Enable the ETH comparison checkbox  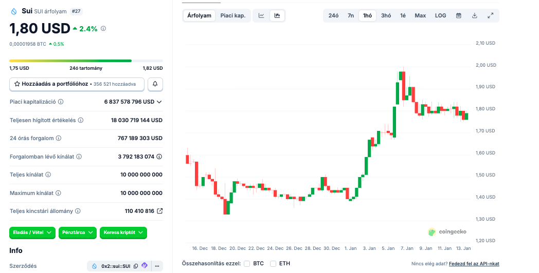click(273, 264)
